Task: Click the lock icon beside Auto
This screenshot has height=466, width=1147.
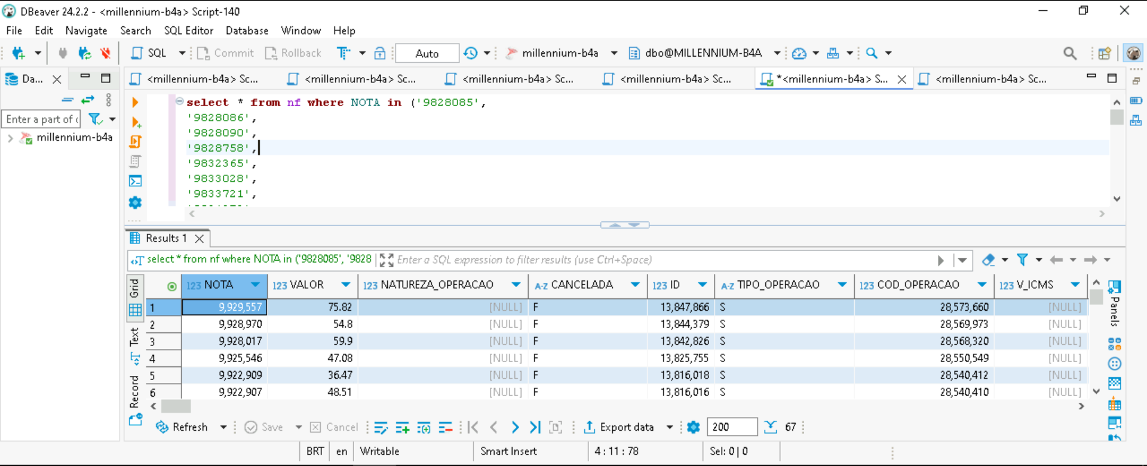Action: (x=380, y=53)
